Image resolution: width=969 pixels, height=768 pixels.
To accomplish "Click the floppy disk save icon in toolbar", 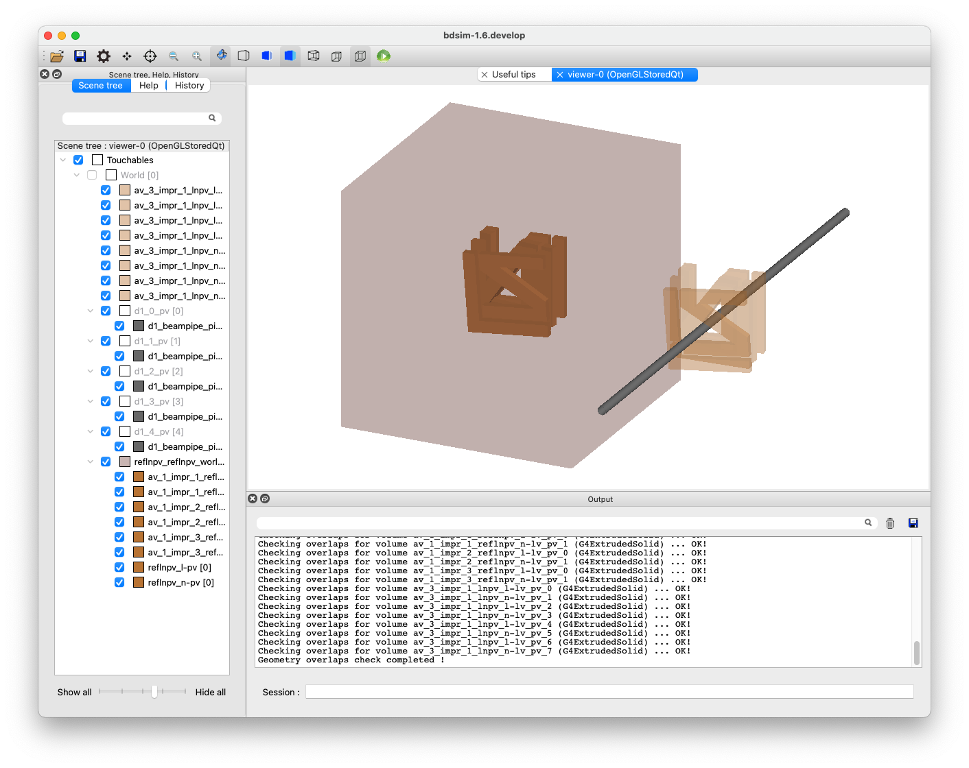I will coord(80,56).
